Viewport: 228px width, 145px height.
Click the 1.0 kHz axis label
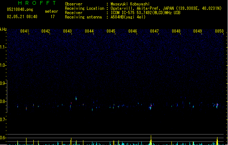point(3,65)
